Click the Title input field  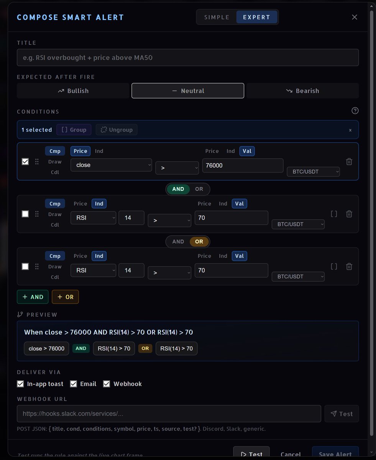pos(188,58)
